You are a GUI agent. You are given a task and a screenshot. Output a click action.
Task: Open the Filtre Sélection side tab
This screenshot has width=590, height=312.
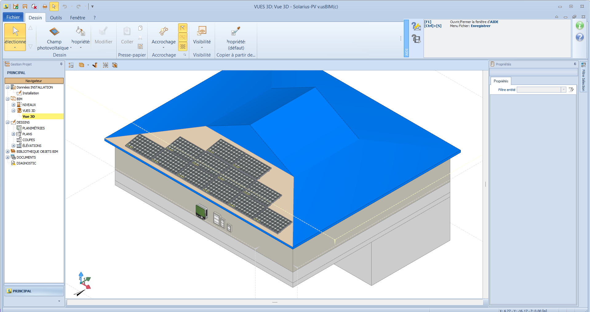pyautogui.click(x=583, y=77)
